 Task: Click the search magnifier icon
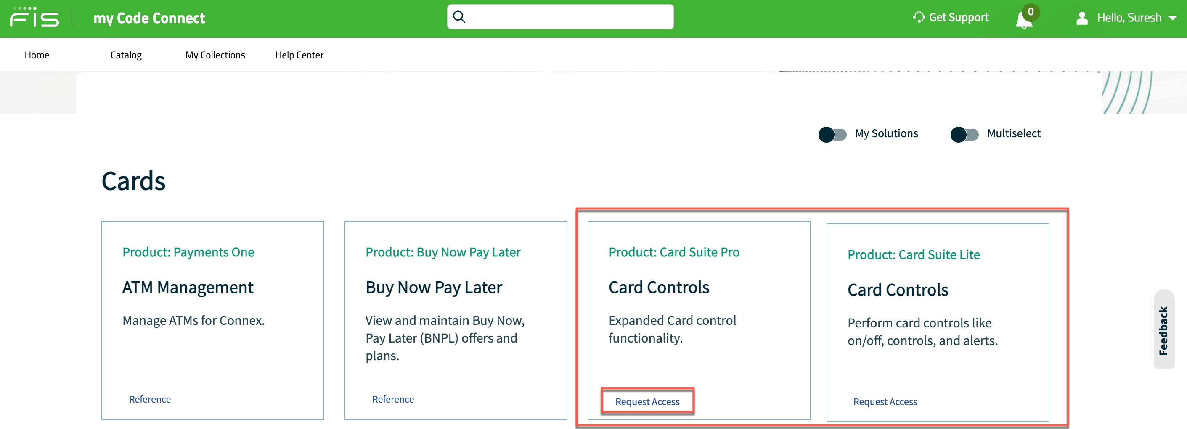pyautogui.click(x=459, y=17)
